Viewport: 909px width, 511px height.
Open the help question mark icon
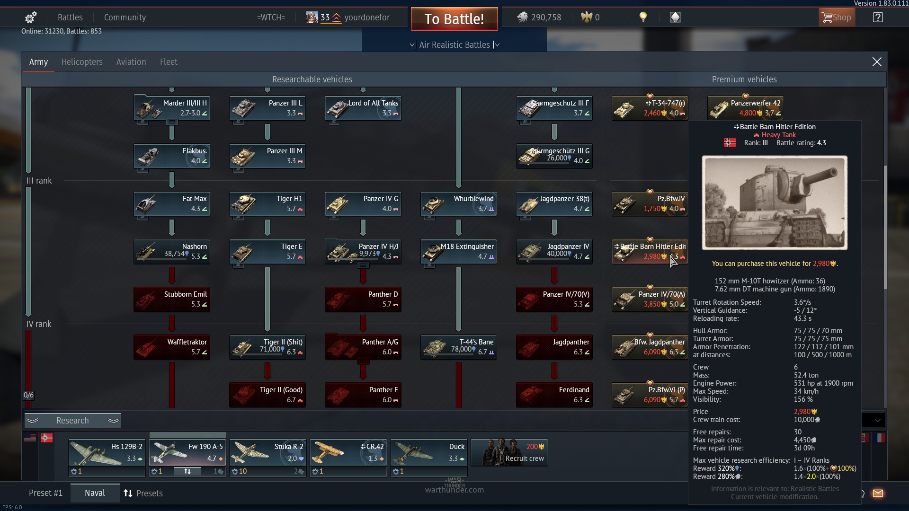[877, 18]
